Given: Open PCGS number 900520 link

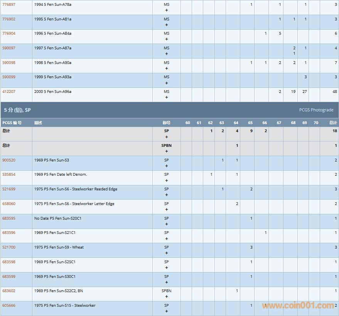Looking at the screenshot, I should tap(9, 160).
